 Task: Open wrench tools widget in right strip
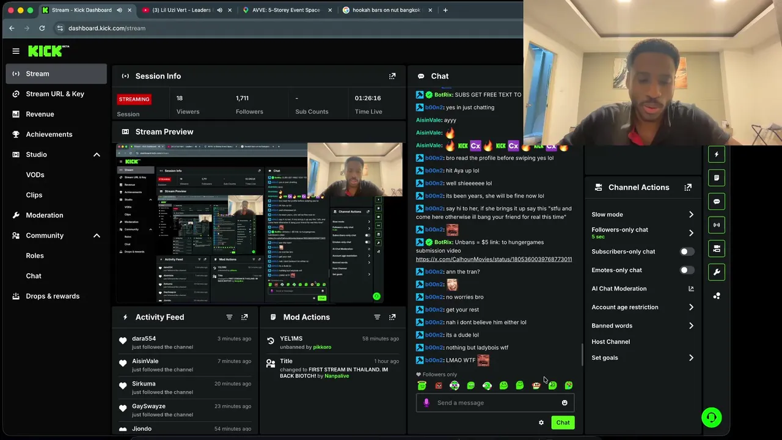(717, 272)
